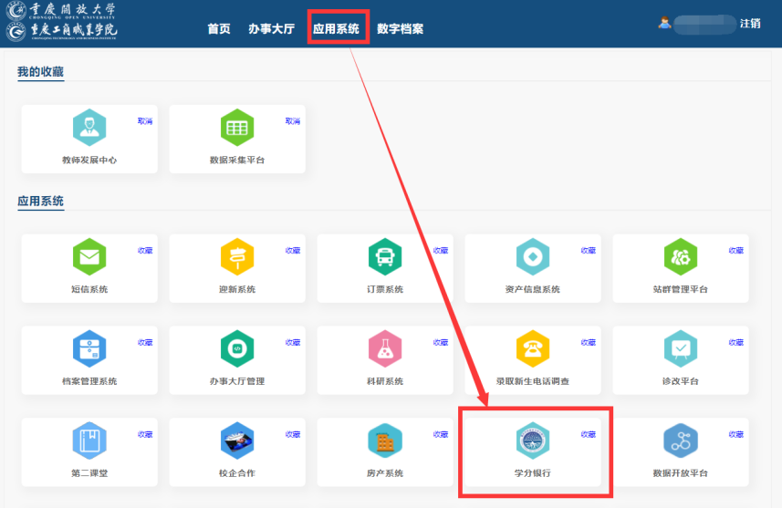
Task: Launch the 订票系统 bus icon
Action: (385, 257)
